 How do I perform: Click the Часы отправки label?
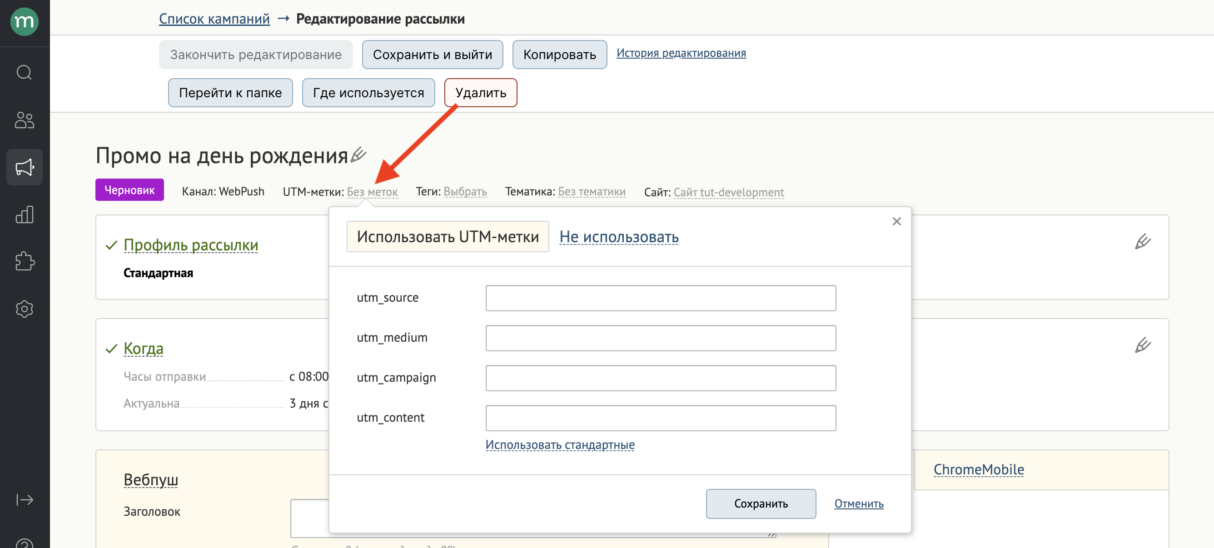164,377
